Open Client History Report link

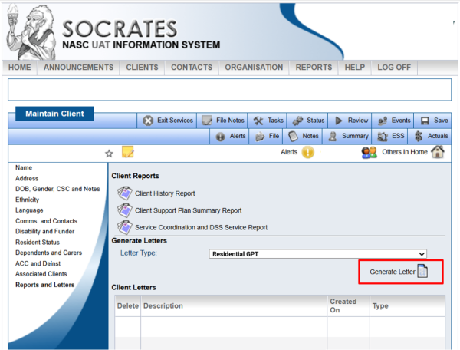[x=165, y=193]
